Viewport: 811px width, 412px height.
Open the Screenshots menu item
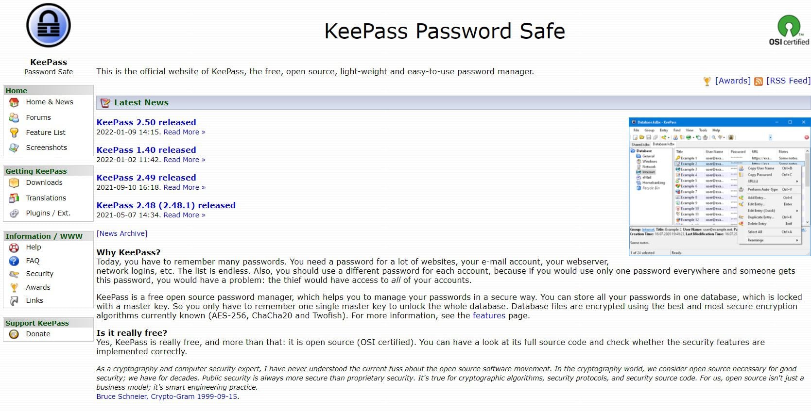coord(46,148)
